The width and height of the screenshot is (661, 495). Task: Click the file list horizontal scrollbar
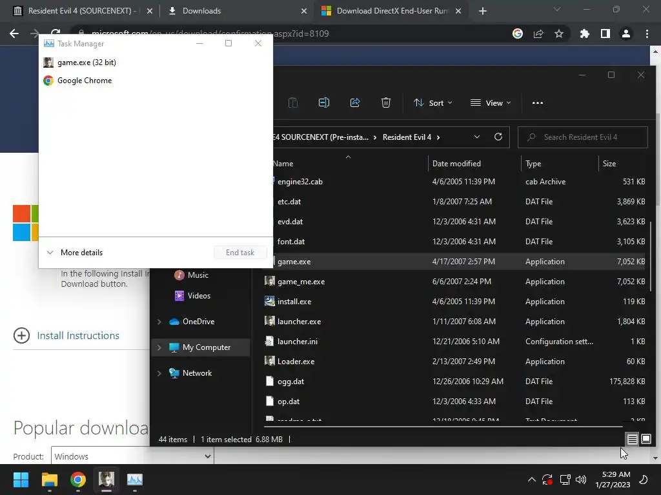pyautogui.click(x=443, y=427)
